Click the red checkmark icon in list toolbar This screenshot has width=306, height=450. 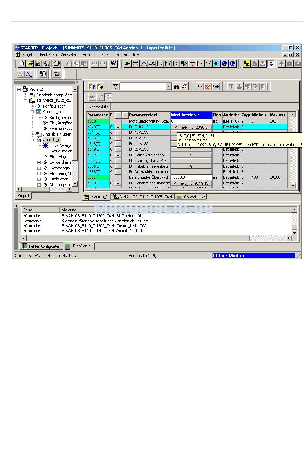tap(208, 86)
